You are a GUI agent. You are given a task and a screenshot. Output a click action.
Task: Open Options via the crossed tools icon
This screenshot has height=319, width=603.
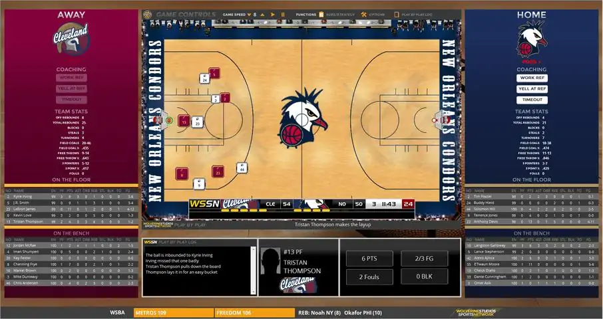[x=364, y=15]
